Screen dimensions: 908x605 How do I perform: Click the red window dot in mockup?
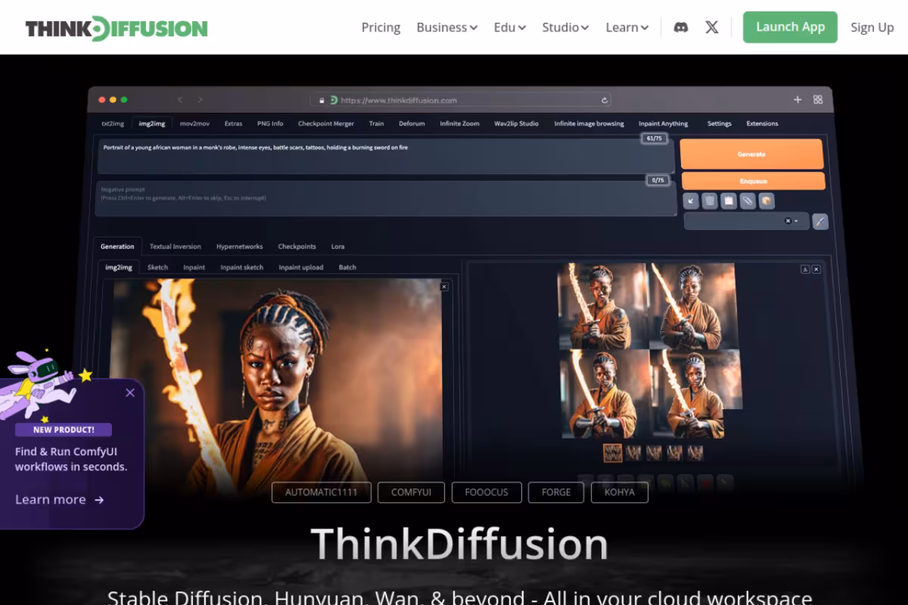[103, 100]
